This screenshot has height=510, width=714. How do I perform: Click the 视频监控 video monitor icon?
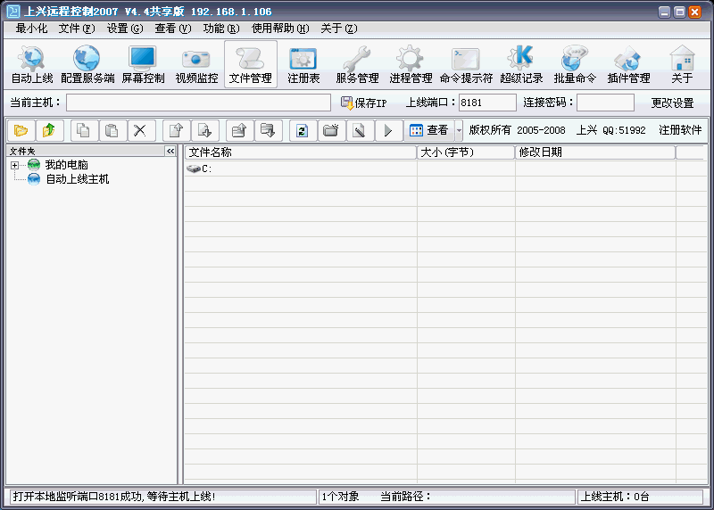196,64
